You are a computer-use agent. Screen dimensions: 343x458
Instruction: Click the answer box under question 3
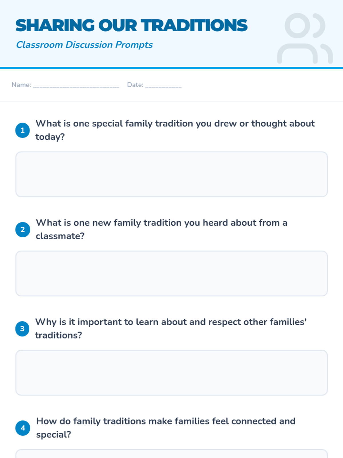pos(171,373)
